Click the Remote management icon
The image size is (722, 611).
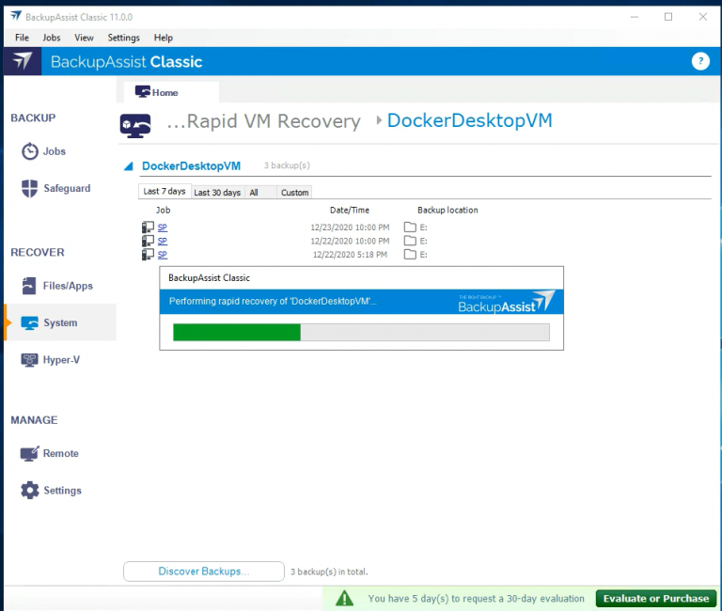click(30, 453)
